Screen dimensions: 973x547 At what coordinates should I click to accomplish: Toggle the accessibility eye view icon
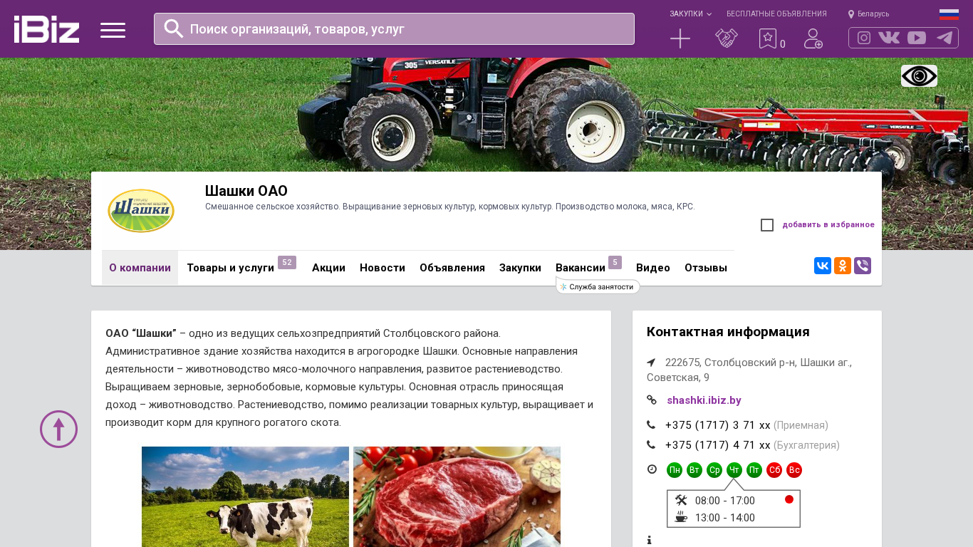tap(919, 75)
